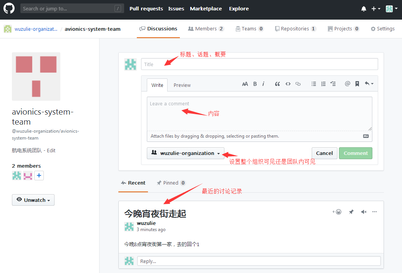
Task: Open the Members tab
Action: (206, 29)
